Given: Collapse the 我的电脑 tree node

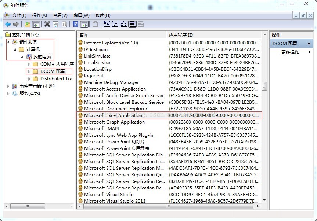Looking at the screenshot, I should tap(22, 57).
